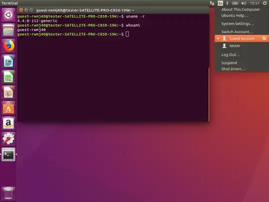Click the 19:51 clock indicator
The image size is (269, 202).
[x=255, y=3]
